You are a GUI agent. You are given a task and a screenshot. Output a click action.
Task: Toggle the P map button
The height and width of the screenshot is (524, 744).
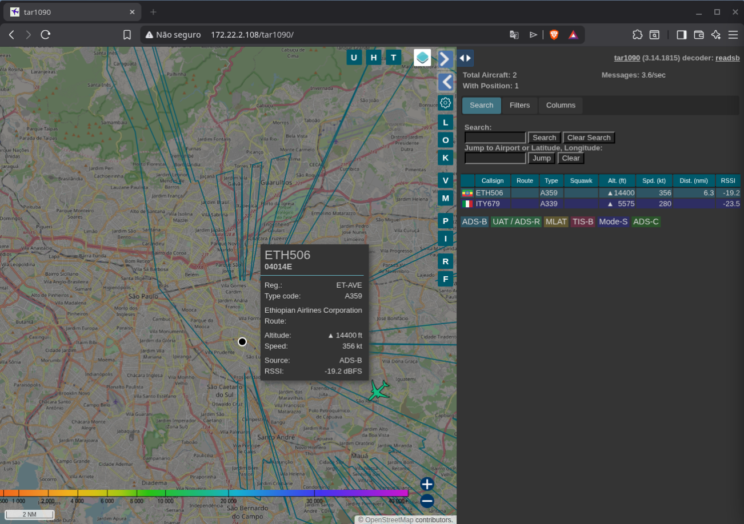pos(446,221)
